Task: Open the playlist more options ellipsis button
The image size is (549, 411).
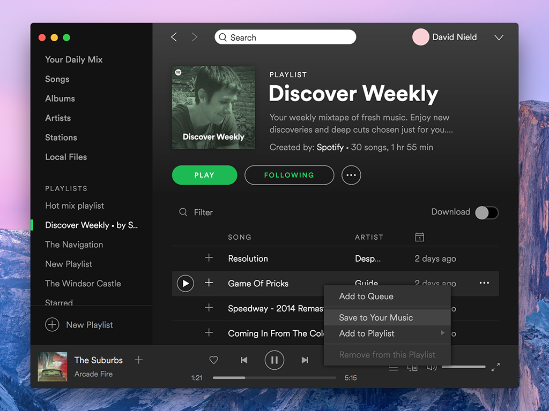Action: click(x=351, y=175)
